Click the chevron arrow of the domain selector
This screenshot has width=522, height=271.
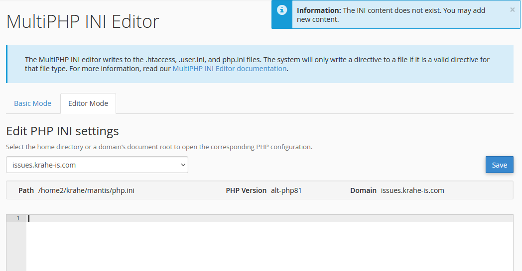click(x=182, y=165)
